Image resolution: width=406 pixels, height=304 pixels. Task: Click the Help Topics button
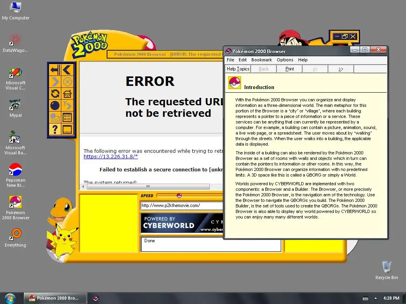pyautogui.click(x=238, y=69)
